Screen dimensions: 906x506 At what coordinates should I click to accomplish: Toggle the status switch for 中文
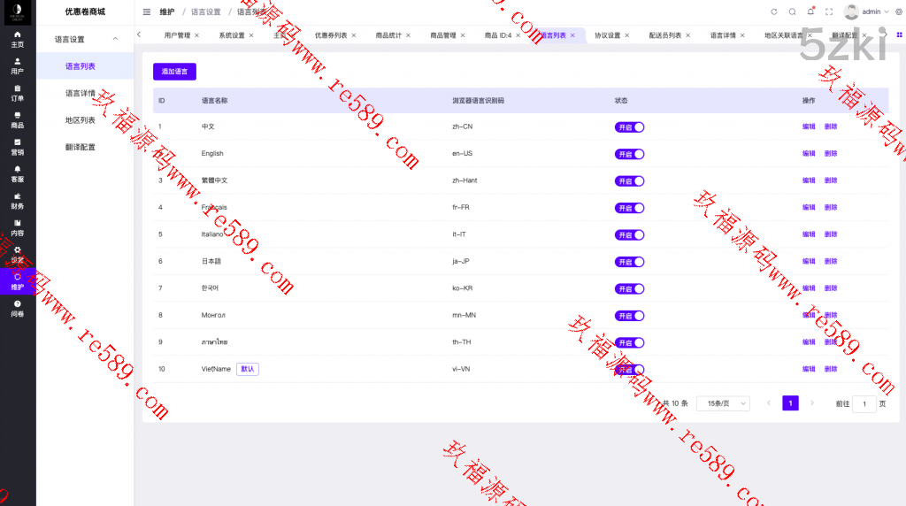[629, 127]
